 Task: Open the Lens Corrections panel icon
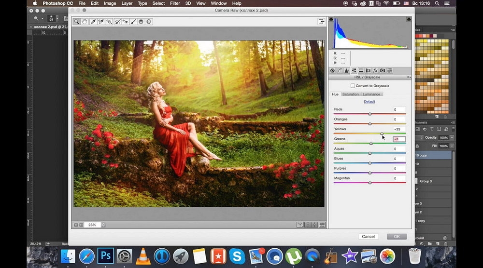(368, 70)
